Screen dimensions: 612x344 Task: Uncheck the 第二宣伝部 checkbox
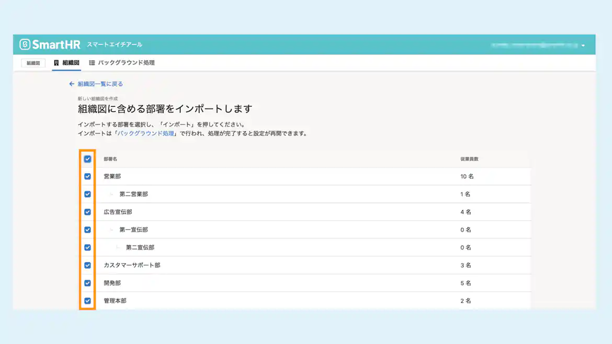[x=88, y=247]
